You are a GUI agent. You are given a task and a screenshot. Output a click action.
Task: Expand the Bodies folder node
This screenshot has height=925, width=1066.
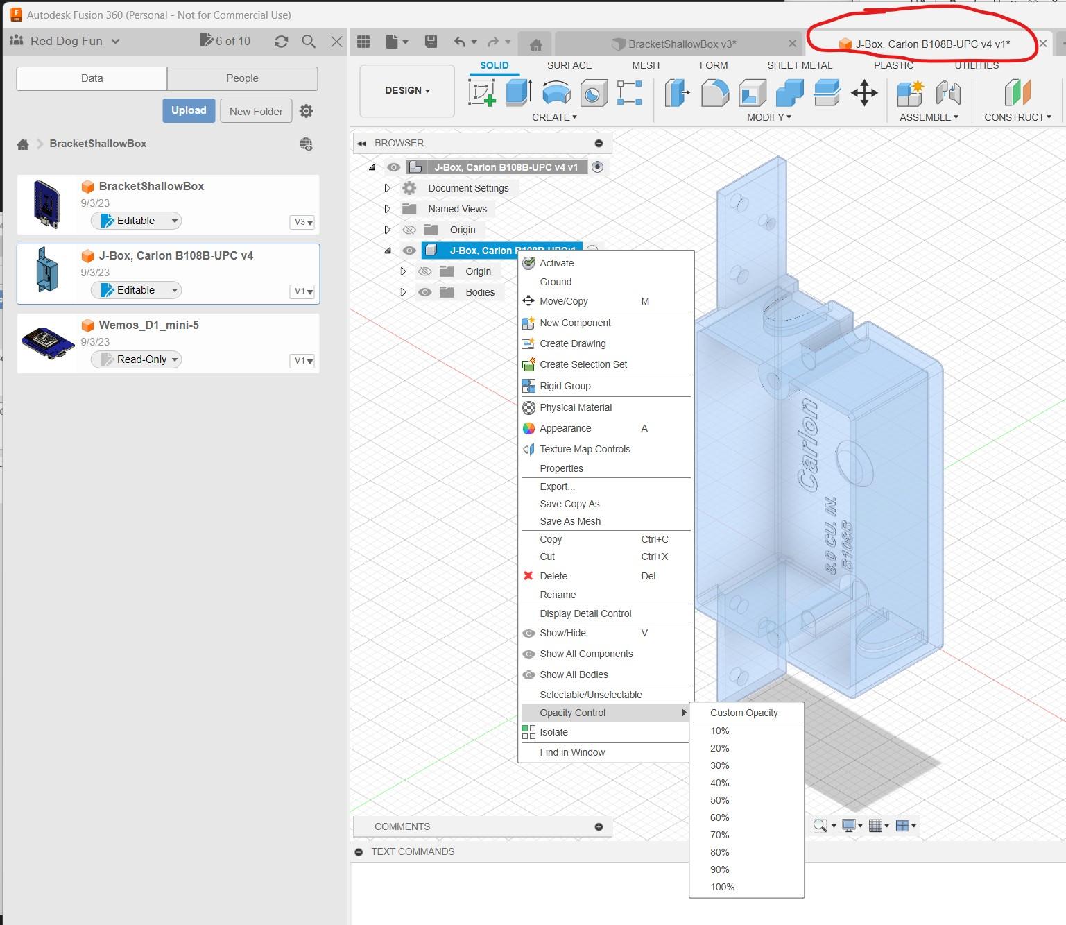pyautogui.click(x=403, y=292)
